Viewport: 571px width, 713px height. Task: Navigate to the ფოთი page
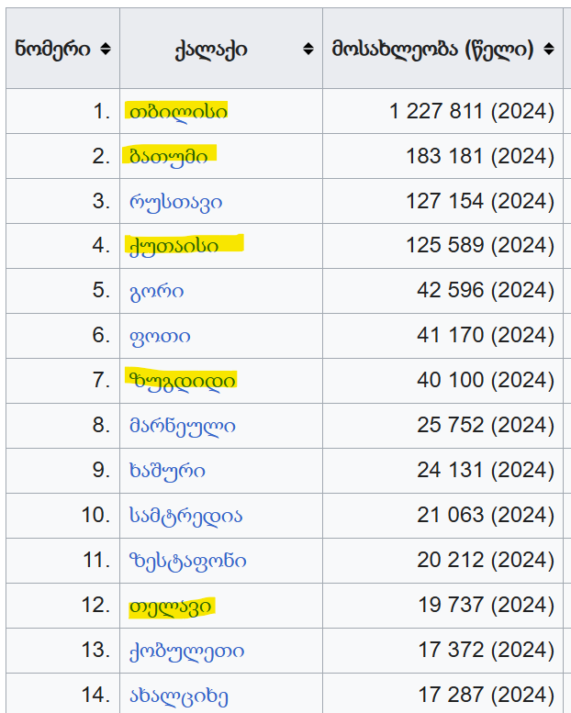(161, 337)
